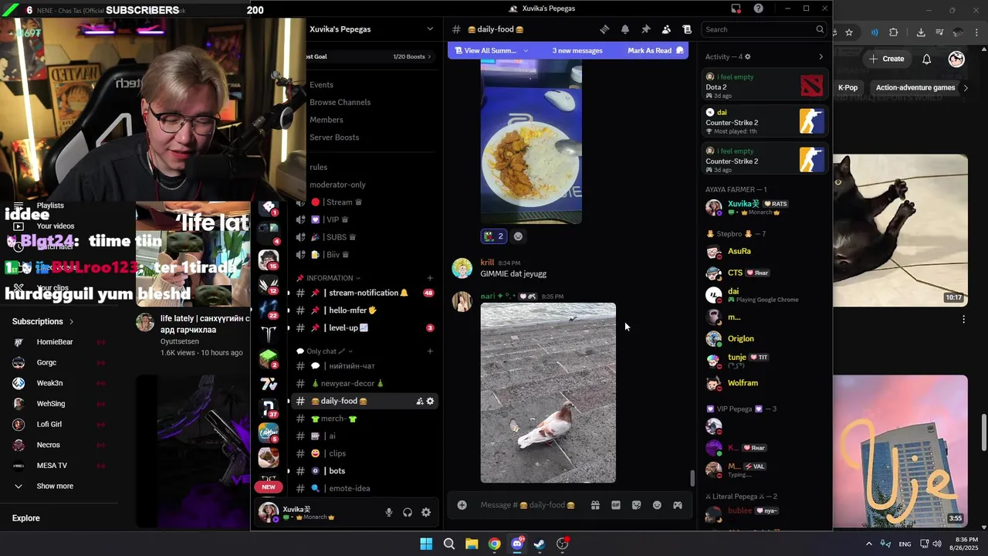Collapse the INFORMATION category

coord(330,278)
